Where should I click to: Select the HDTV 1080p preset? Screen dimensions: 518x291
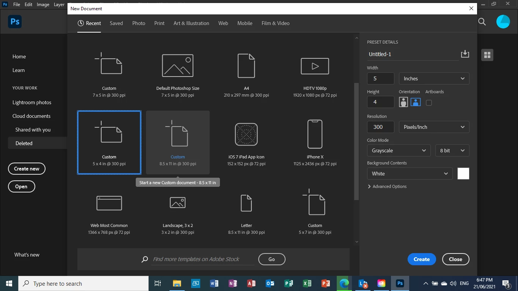pos(315,74)
